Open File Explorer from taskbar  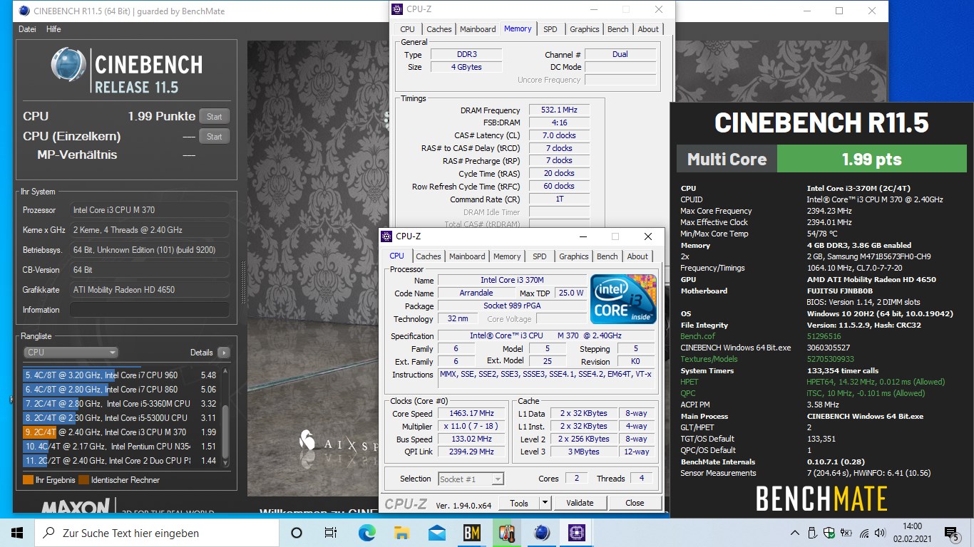tap(401, 533)
